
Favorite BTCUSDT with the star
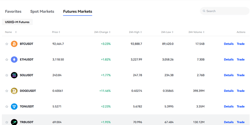[x=7, y=44]
